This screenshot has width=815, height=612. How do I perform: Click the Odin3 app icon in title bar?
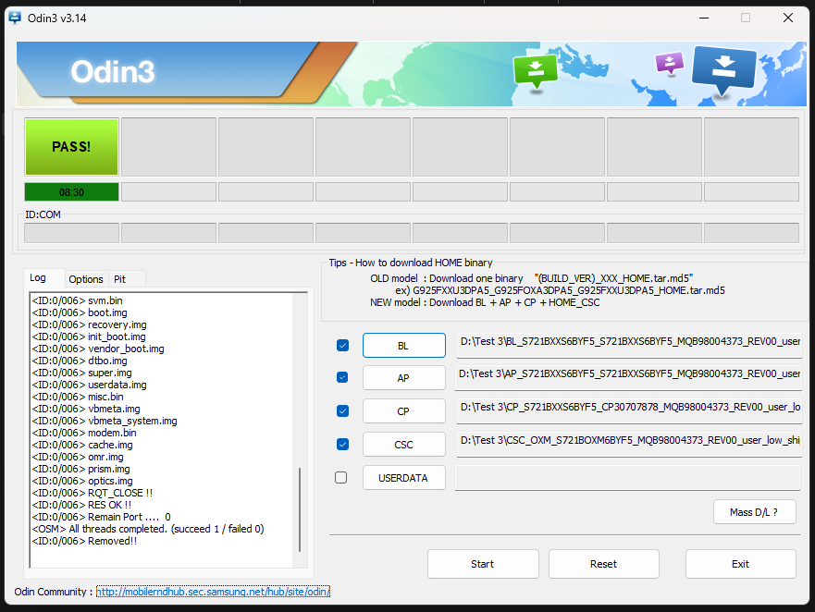coord(15,18)
